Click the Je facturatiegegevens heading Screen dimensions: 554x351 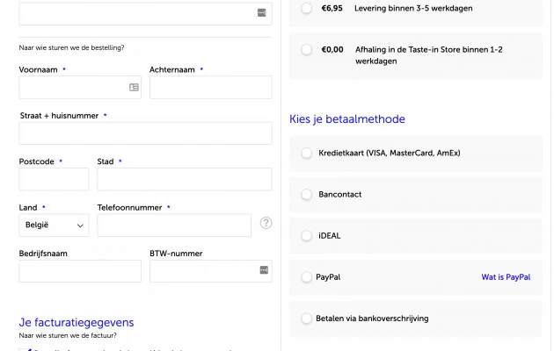(77, 322)
